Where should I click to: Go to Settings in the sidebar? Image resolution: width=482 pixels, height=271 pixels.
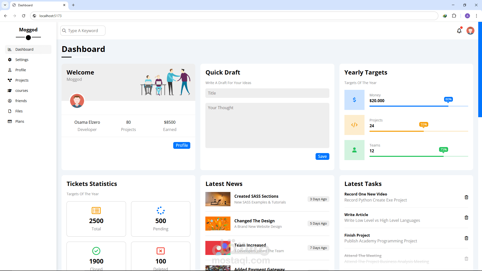(x=28, y=60)
